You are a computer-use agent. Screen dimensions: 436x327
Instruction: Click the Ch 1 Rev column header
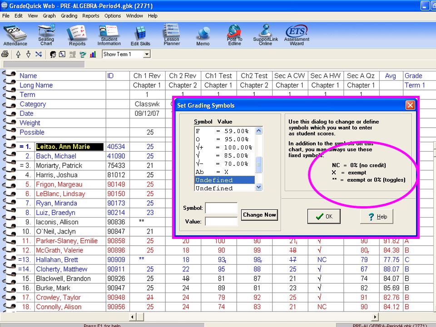coord(147,76)
